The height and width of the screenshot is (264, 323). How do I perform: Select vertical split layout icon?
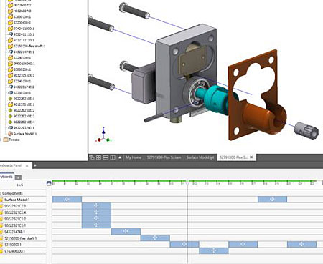[113, 157]
